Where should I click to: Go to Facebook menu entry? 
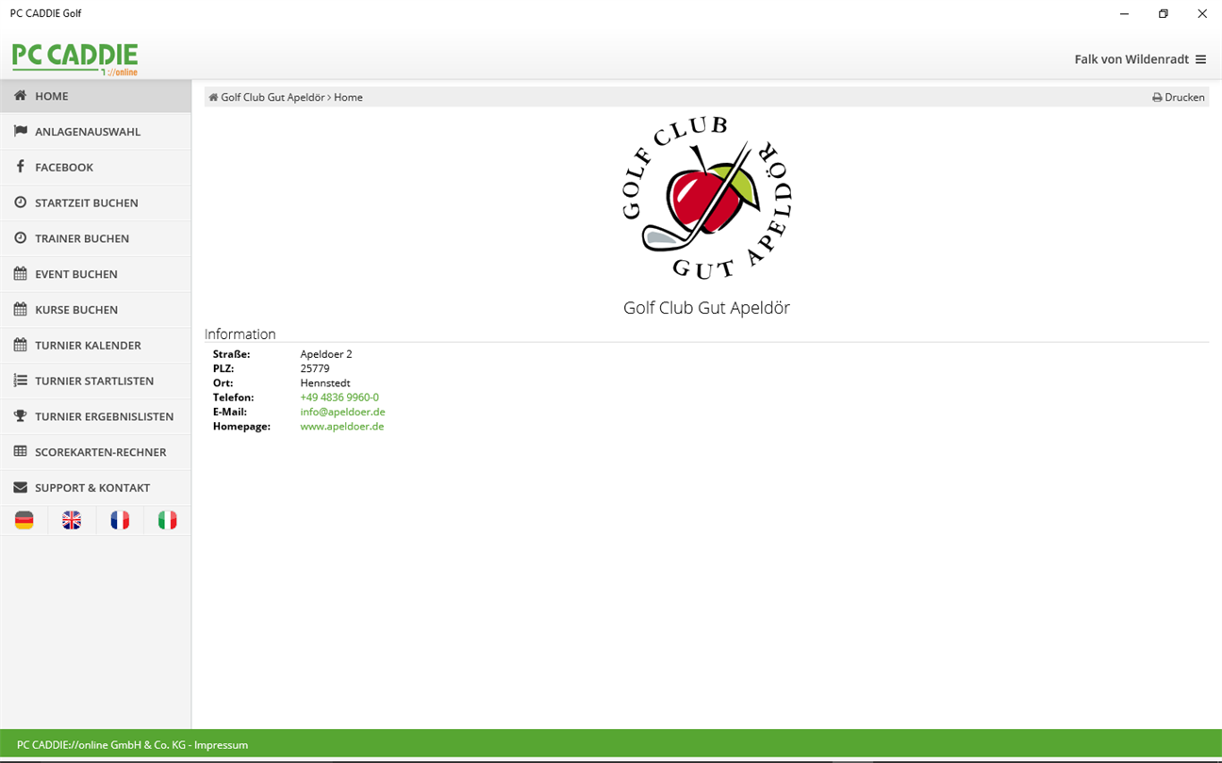click(95, 167)
